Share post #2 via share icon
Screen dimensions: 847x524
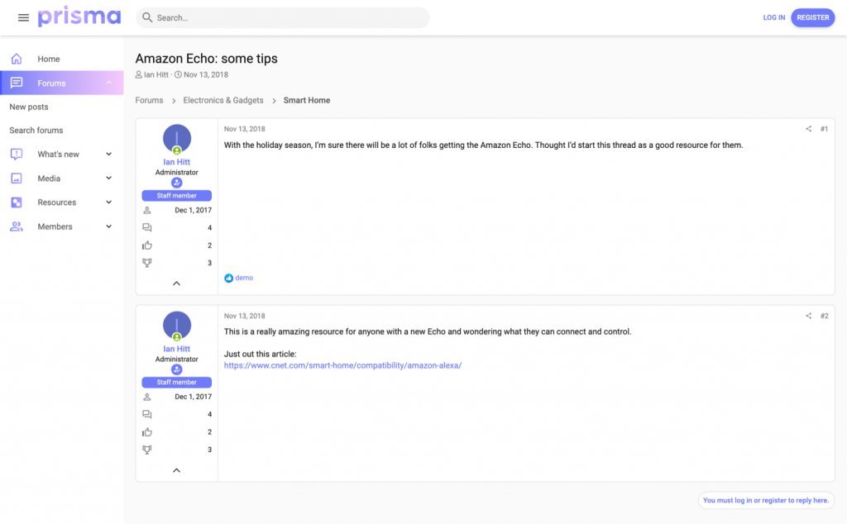(809, 316)
